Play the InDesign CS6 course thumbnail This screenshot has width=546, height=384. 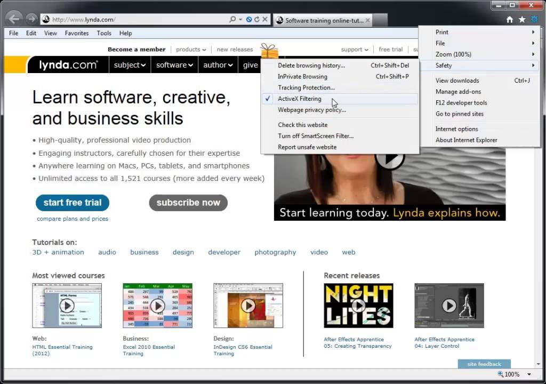coord(248,306)
